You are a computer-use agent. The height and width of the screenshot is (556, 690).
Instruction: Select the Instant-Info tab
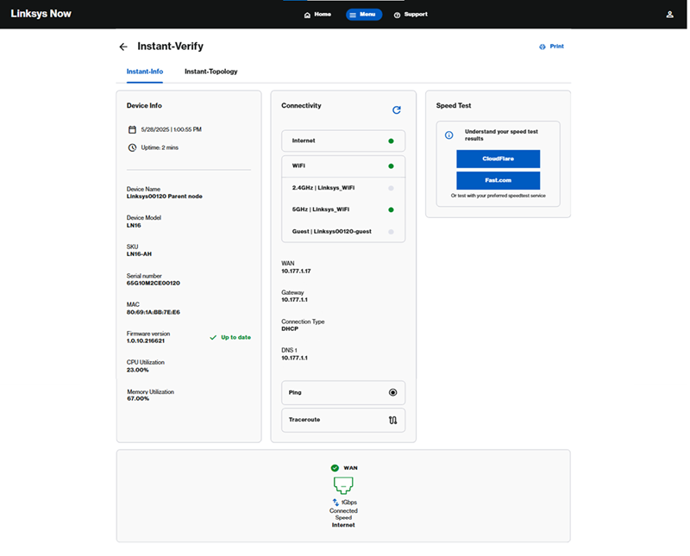tap(144, 72)
